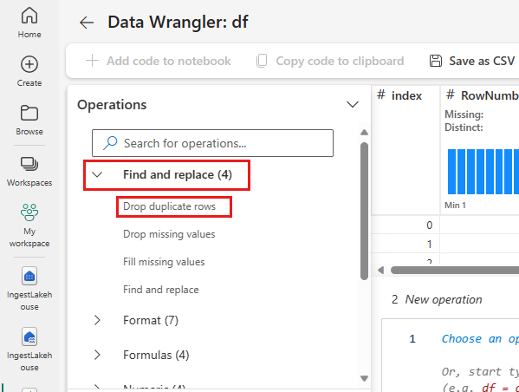Click the operations list scrollbar down arrow
This screenshot has height=392, width=519.
point(365,378)
